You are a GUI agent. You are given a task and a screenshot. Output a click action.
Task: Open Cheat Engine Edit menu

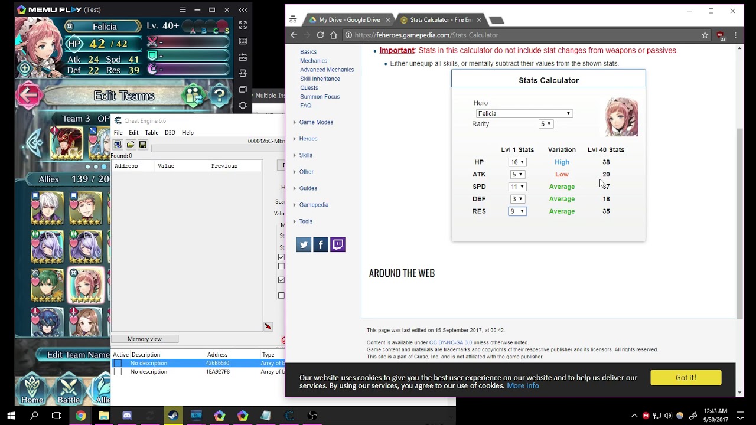click(x=133, y=133)
